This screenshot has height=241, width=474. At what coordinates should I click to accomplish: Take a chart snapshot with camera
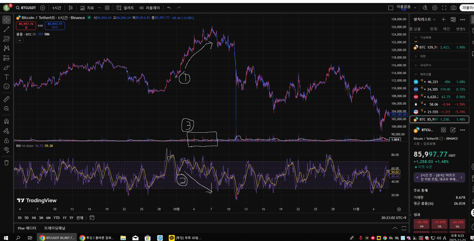click(453, 8)
